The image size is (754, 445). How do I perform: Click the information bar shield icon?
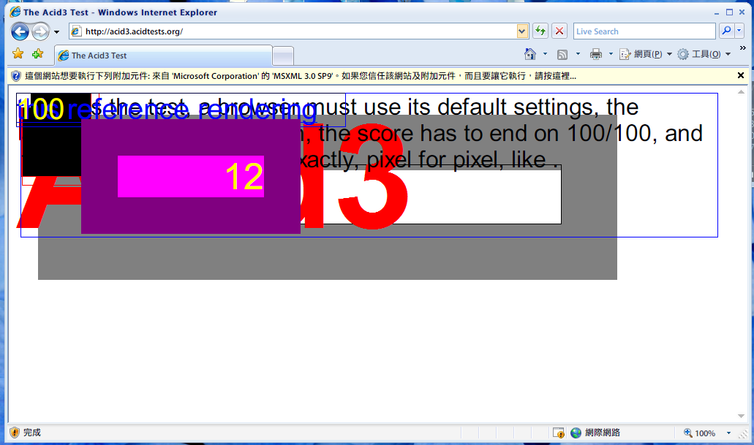16,76
